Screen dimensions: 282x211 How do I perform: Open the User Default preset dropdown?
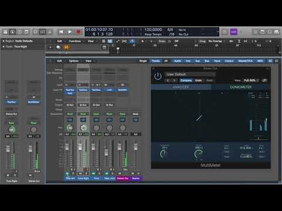[190, 74]
